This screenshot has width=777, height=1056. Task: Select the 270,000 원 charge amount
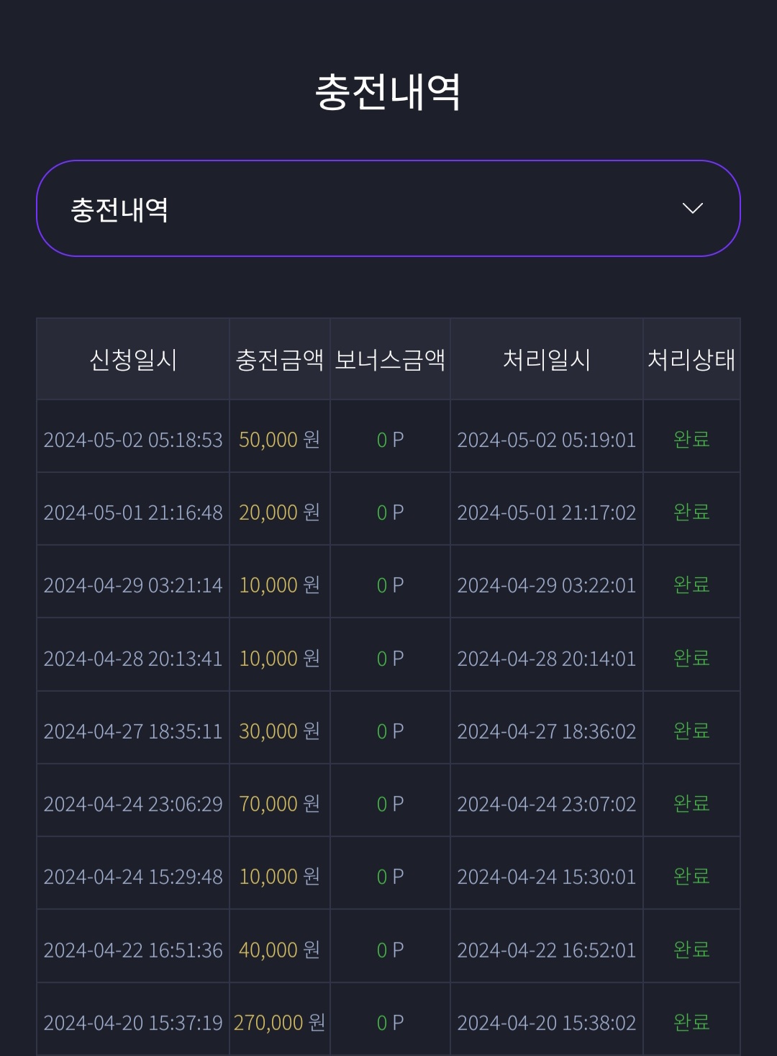[280, 1022]
